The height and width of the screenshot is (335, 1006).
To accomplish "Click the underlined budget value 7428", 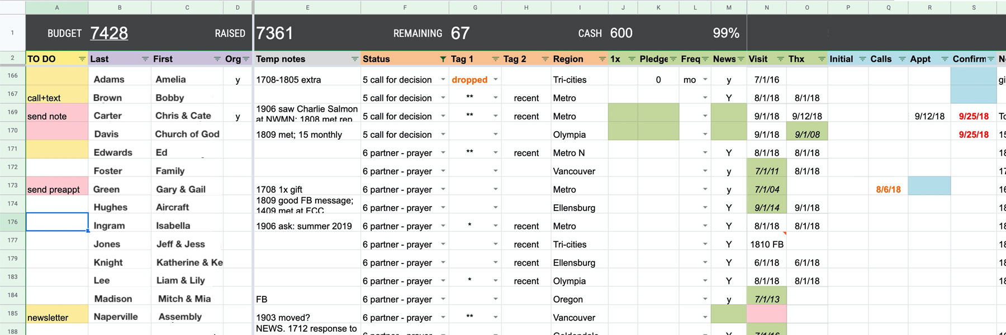I will click(x=109, y=33).
